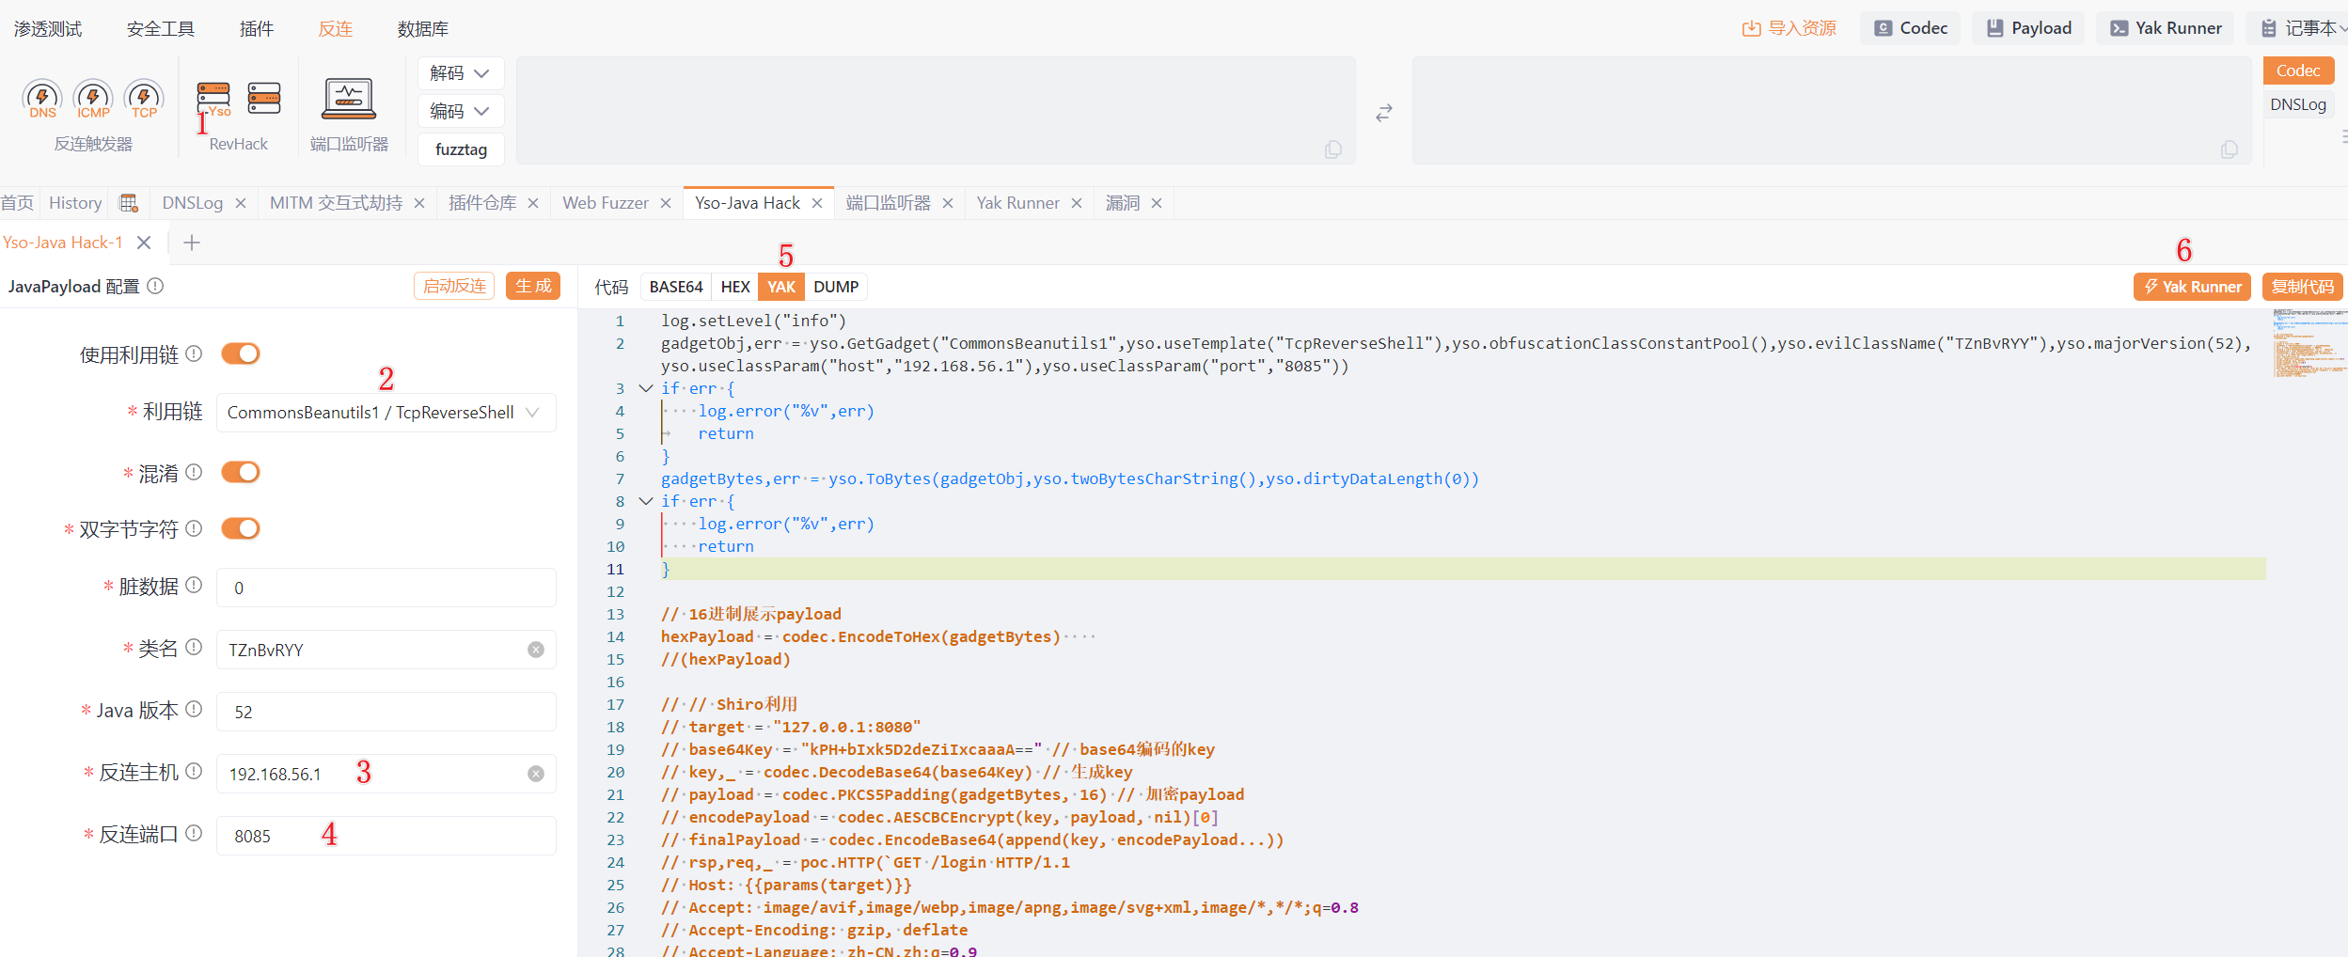2348x957 pixels.
Task: Switch code view to DUMP
Action: tap(836, 287)
